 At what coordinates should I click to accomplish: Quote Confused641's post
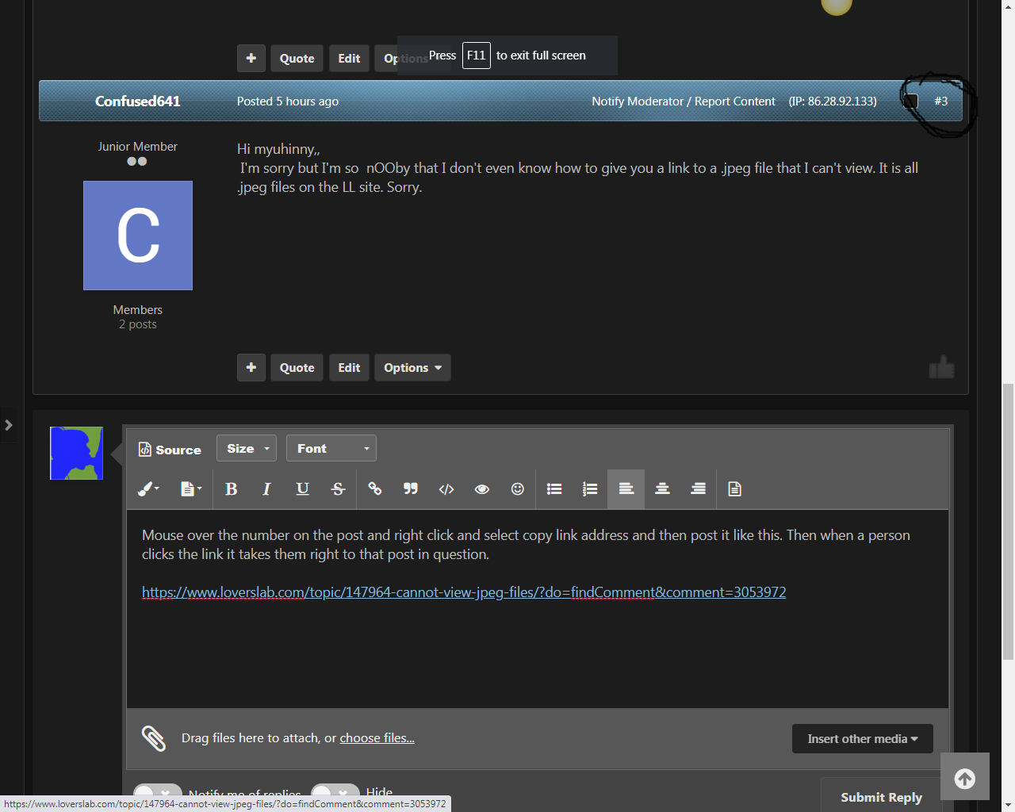pos(297,368)
